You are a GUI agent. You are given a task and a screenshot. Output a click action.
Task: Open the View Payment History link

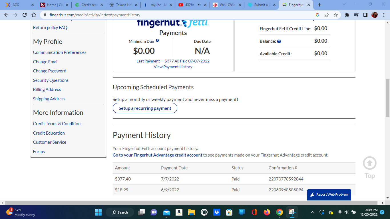pyautogui.click(x=173, y=67)
